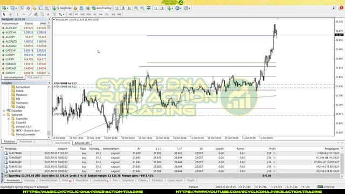Switch chart to line chart style
Screen dimensions: 345x194
pyautogui.click(x=129, y=8)
